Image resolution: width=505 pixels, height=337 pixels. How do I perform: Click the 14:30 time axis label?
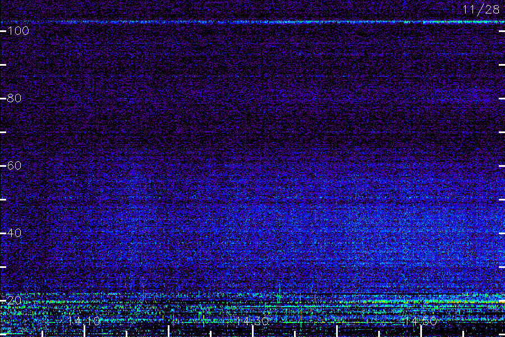pos(252,321)
